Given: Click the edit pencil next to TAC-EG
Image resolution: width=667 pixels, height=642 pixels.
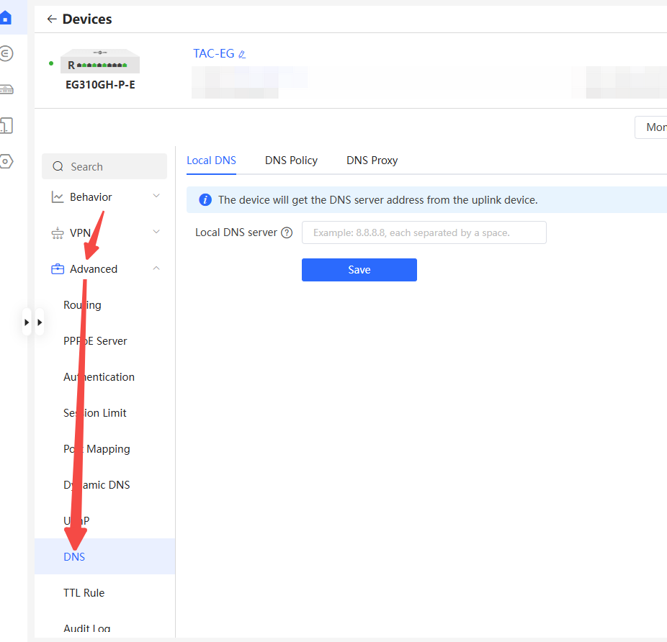Looking at the screenshot, I should coord(242,54).
